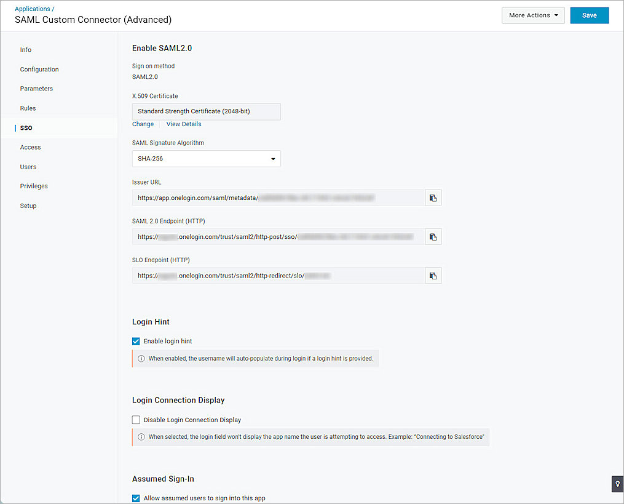
Task: Open the Setup section
Action: [28, 206]
